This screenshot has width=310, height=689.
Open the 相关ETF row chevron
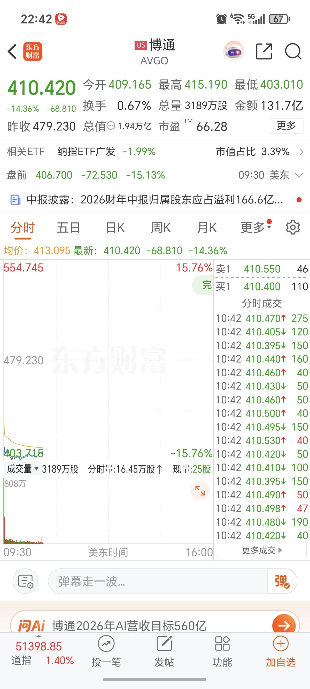click(x=302, y=152)
